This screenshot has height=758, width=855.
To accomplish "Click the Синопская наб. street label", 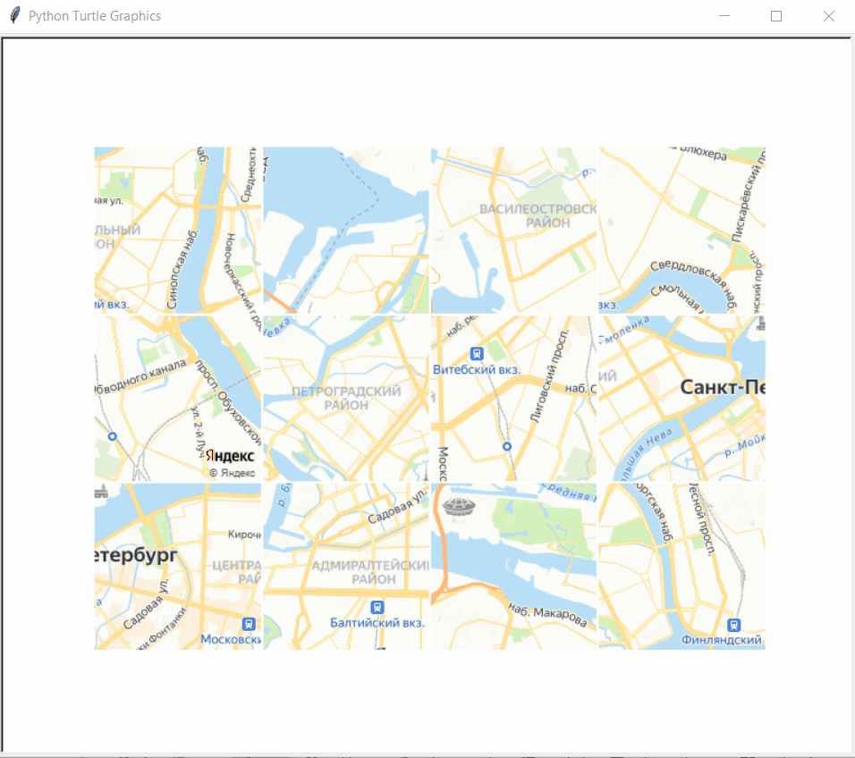I will click(x=182, y=269).
